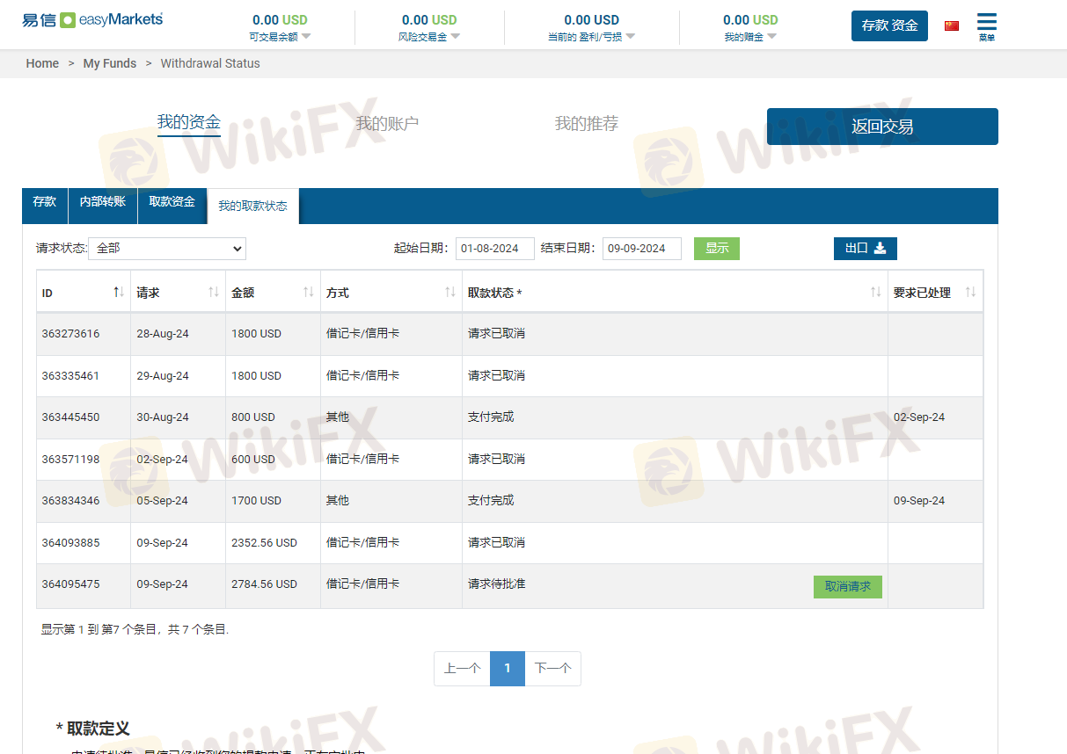Click the 起始日期 date field
The height and width of the screenshot is (754, 1067).
495,249
